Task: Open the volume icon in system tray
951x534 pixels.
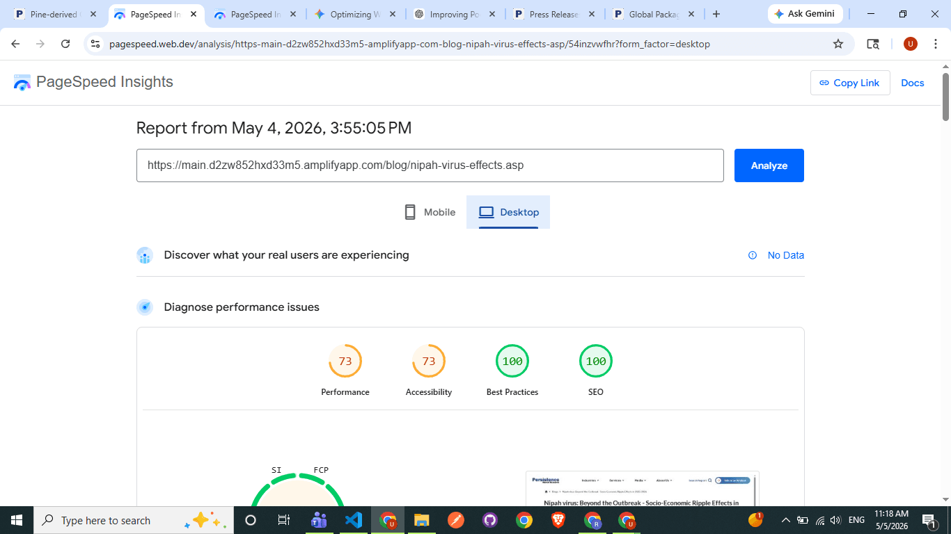Action: coord(836,520)
